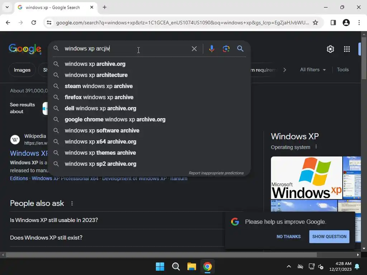Screen dimensions: 367x275
Task: Click Report inappropriate predictions
Action: coord(216,173)
